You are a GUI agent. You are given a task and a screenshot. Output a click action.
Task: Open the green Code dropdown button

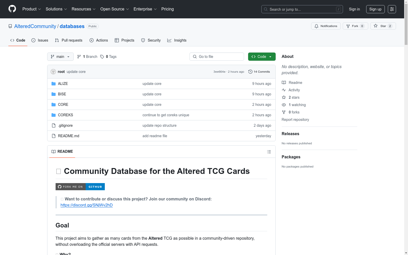point(262,57)
